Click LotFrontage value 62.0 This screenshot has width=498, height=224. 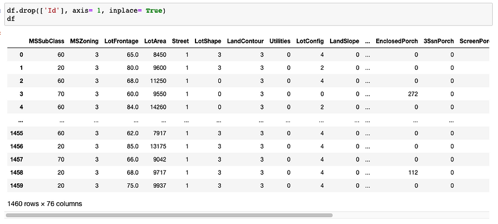coord(133,133)
